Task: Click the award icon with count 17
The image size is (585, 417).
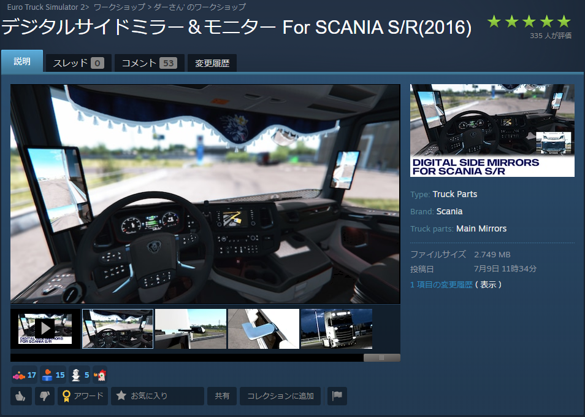Action: point(25,375)
